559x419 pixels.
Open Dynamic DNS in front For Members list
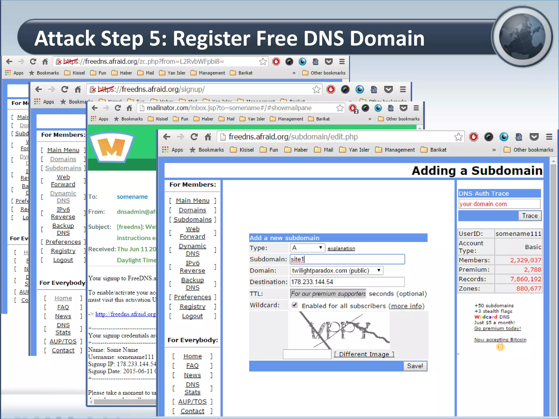[192, 250]
